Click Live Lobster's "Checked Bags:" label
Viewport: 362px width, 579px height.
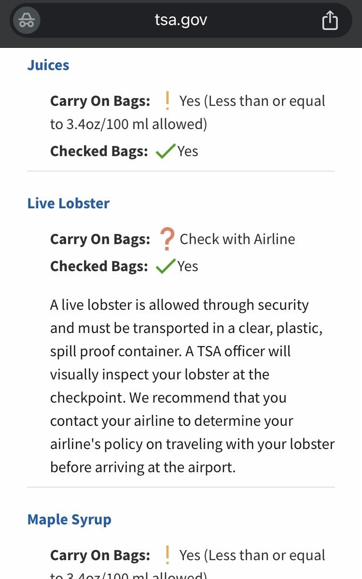[x=99, y=266]
